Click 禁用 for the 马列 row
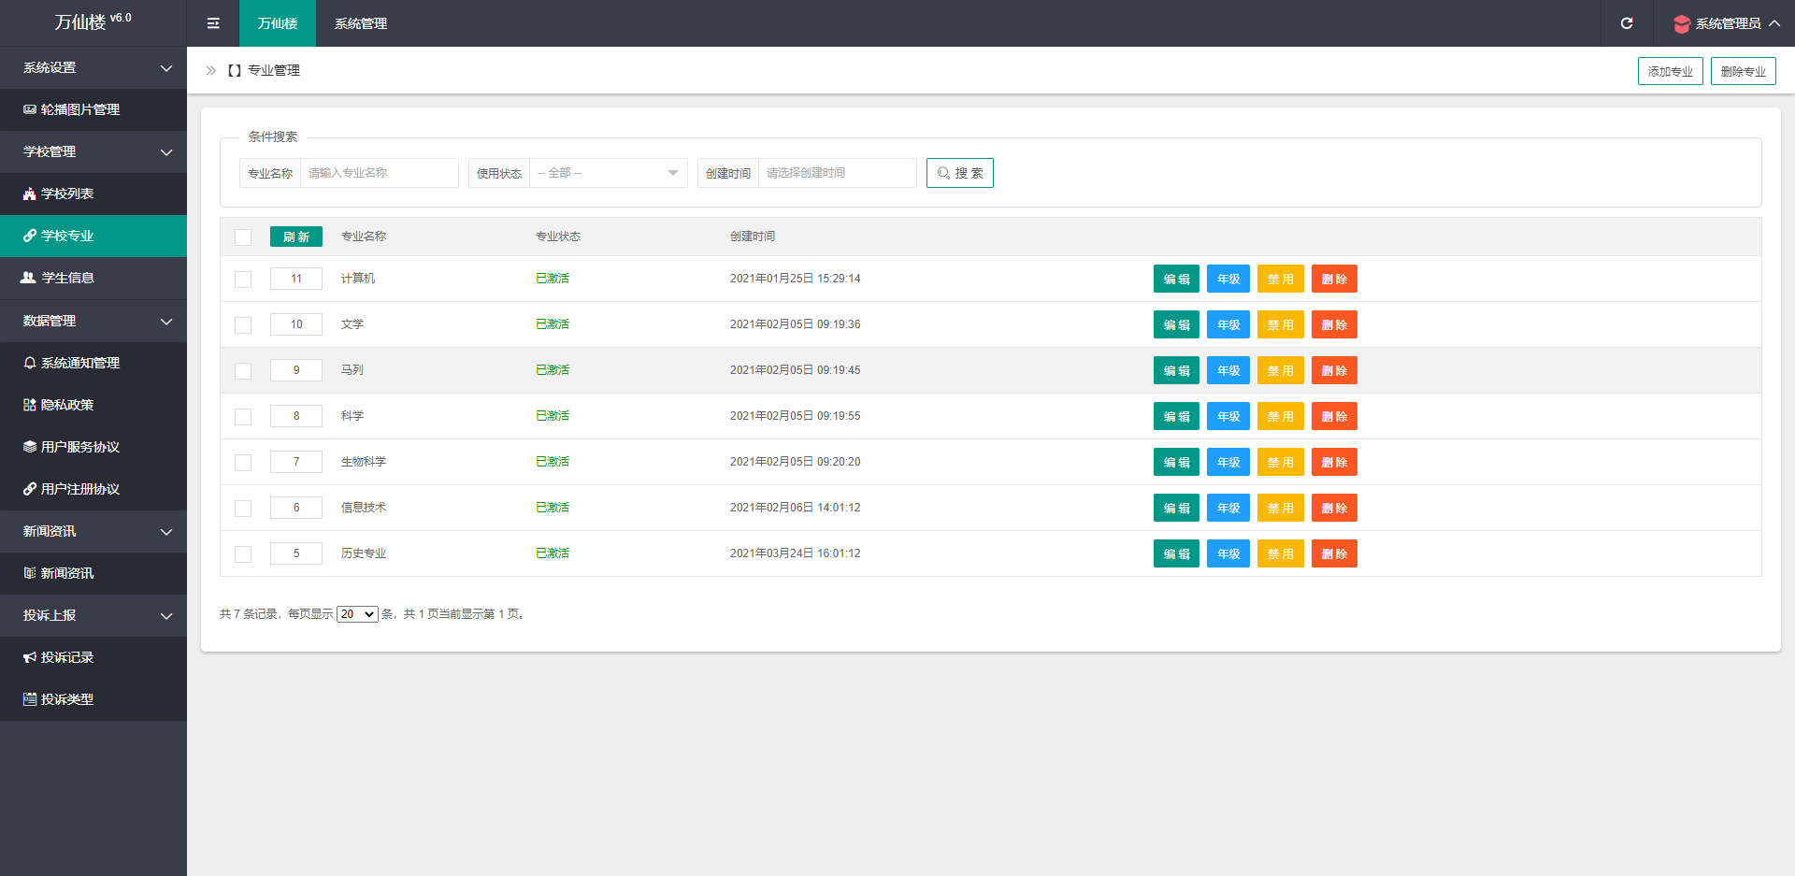The width and height of the screenshot is (1795, 876). tap(1281, 370)
